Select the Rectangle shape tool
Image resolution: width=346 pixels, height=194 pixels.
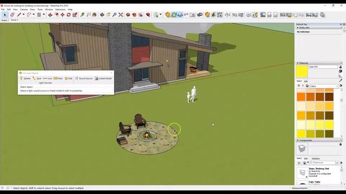pyautogui.click(x=39, y=15)
